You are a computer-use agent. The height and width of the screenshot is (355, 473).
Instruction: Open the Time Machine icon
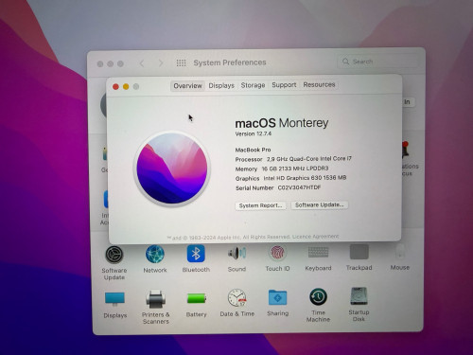[x=318, y=296]
